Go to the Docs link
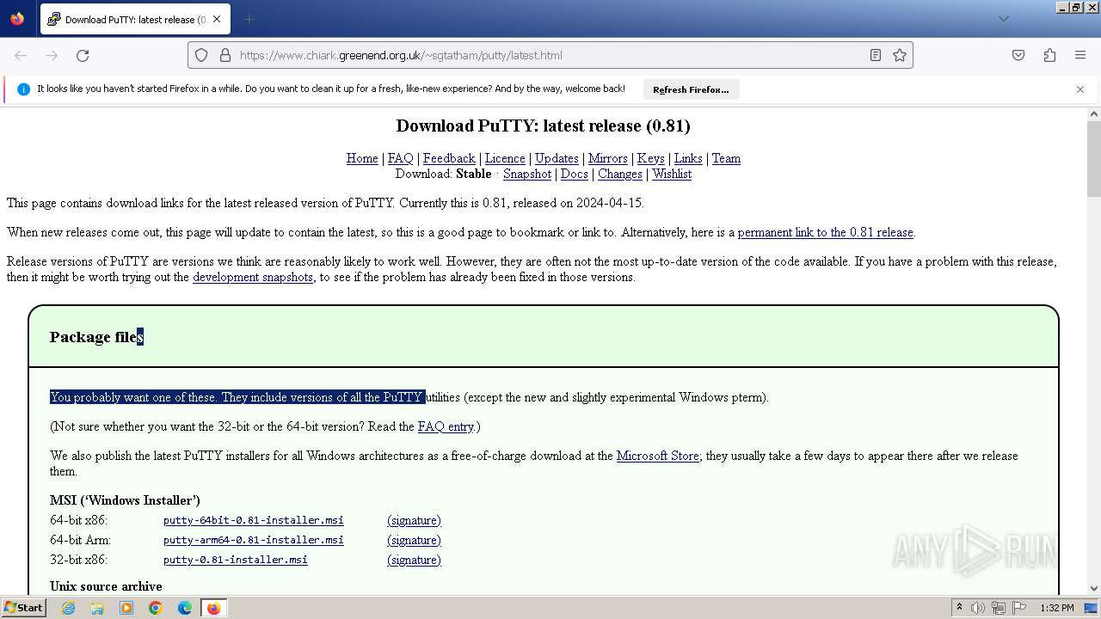Image resolution: width=1101 pixels, height=619 pixels. pyautogui.click(x=575, y=174)
